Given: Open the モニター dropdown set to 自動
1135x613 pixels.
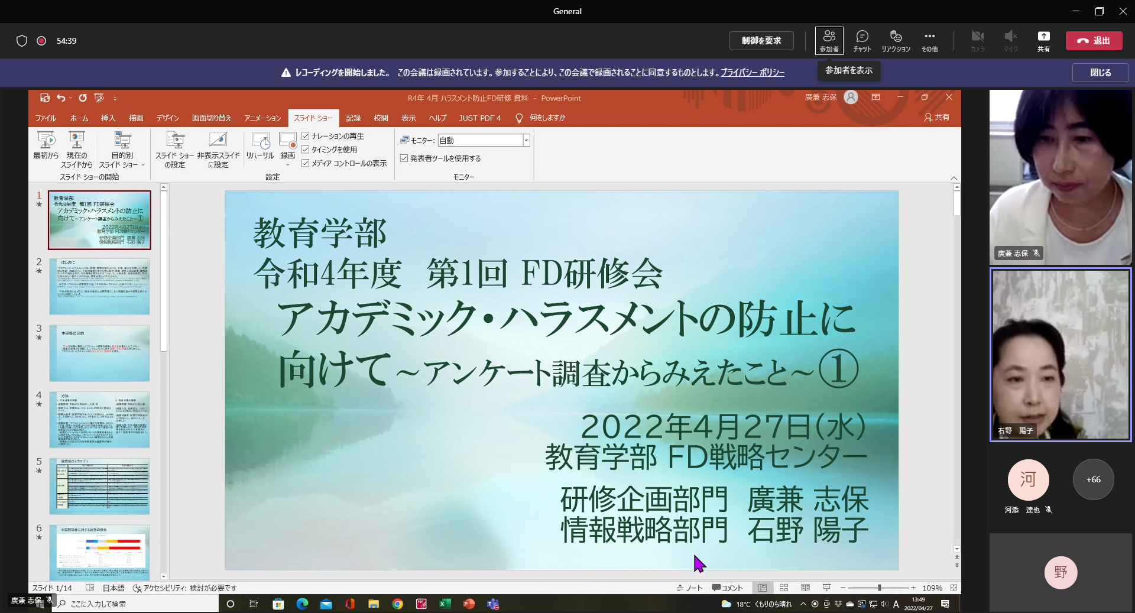Looking at the screenshot, I should click(526, 140).
